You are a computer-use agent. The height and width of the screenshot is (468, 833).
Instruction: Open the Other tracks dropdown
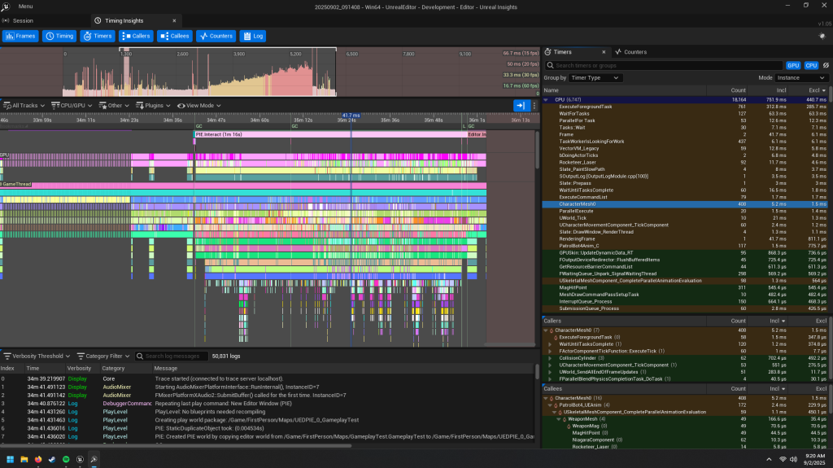114,105
